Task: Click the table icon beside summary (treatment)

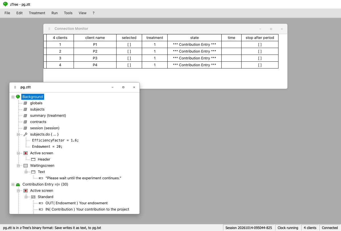Action: click(25, 116)
